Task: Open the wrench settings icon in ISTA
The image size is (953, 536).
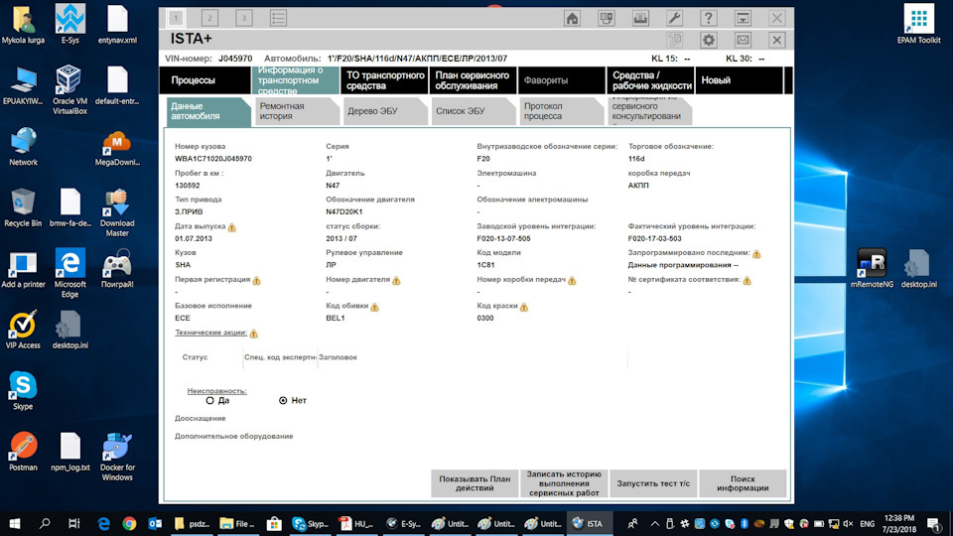Action: 674,18
